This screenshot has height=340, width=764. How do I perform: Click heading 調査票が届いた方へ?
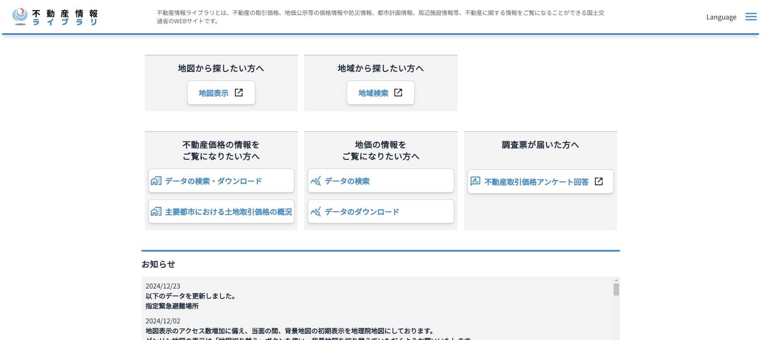coord(540,144)
